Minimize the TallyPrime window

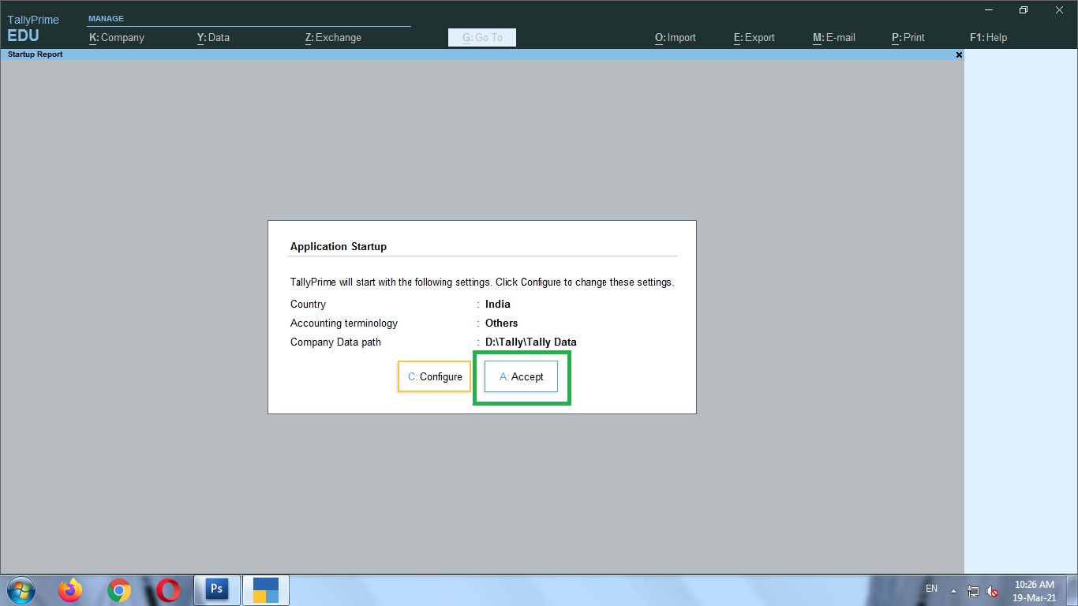click(988, 10)
